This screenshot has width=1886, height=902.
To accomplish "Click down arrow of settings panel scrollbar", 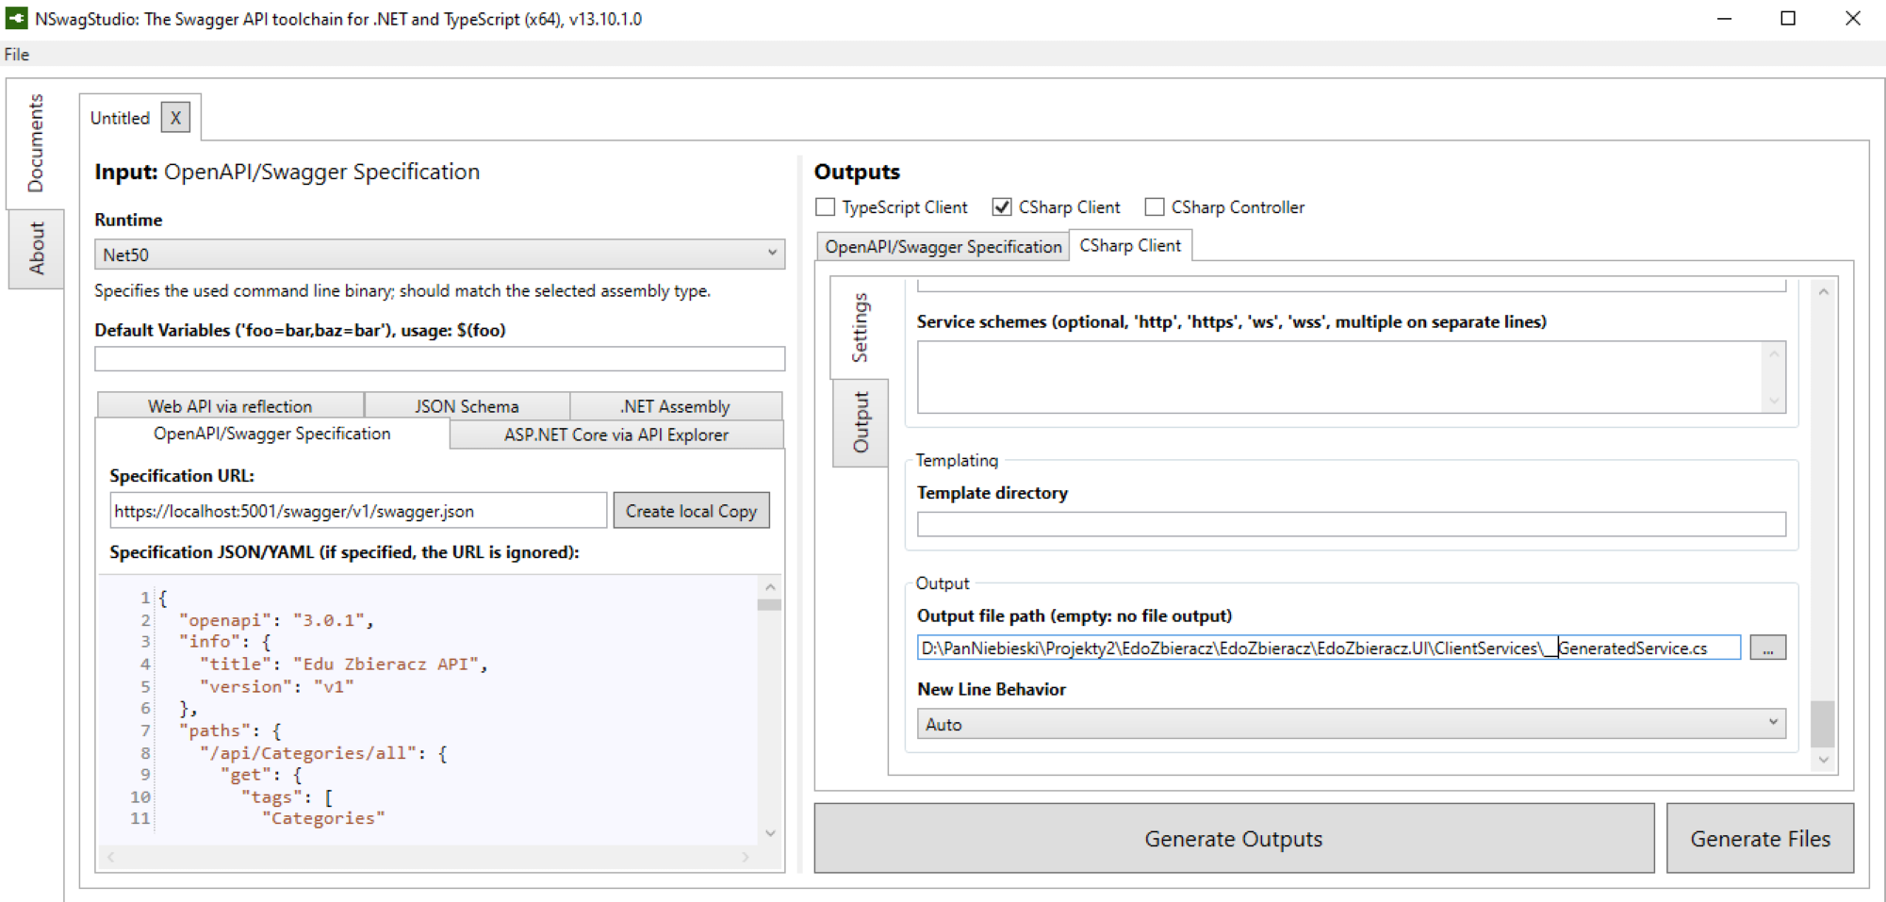I will (1824, 760).
